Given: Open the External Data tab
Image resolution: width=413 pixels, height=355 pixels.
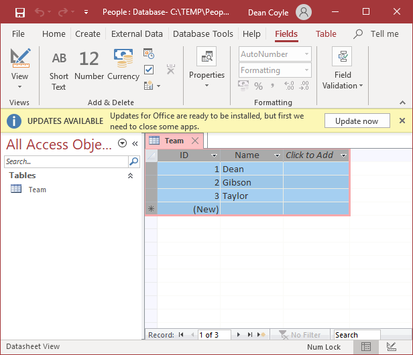Looking at the screenshot, I should point(137,34).
